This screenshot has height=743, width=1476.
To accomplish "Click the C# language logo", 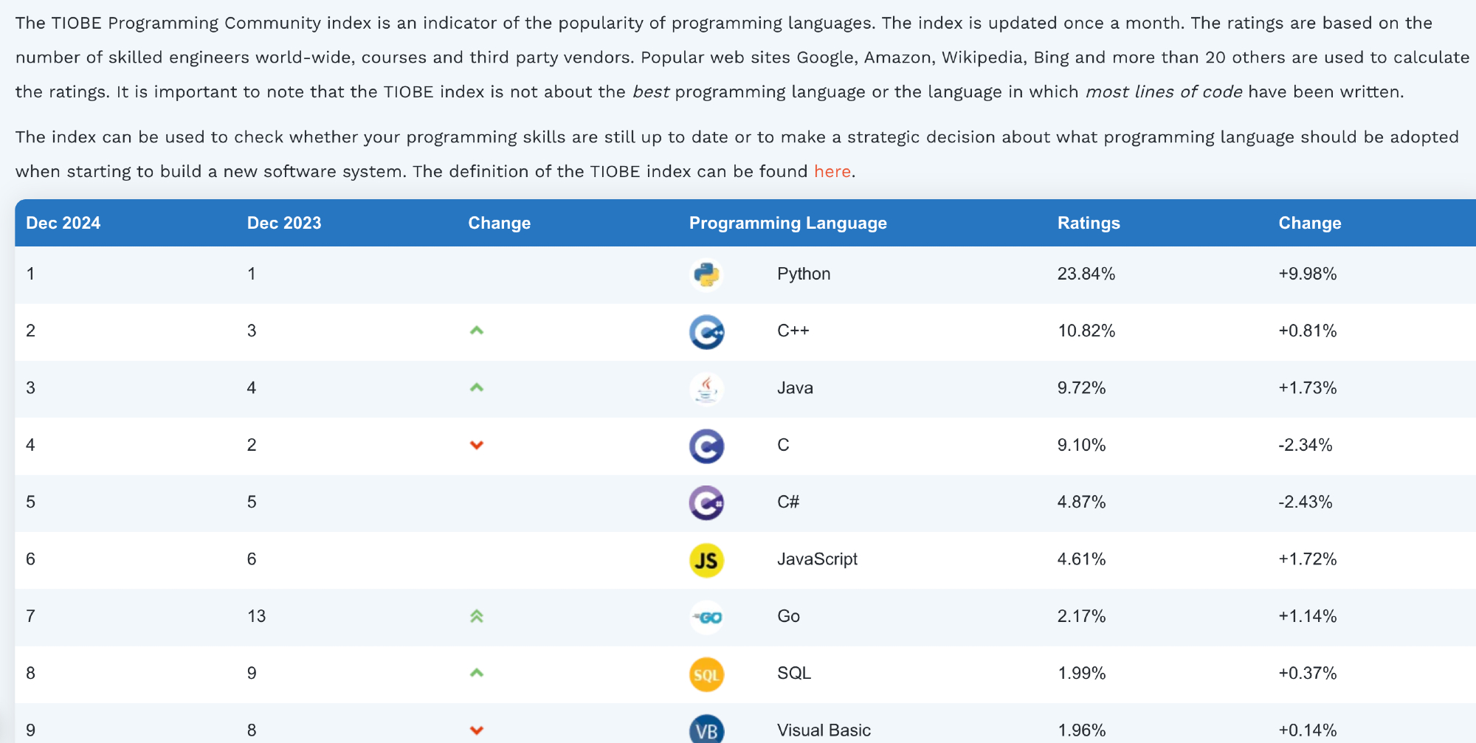I will (x=706, y=503).
